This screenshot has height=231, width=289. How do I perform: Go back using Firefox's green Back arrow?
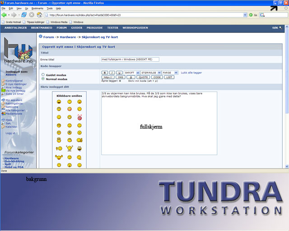[x=4, y=15]
